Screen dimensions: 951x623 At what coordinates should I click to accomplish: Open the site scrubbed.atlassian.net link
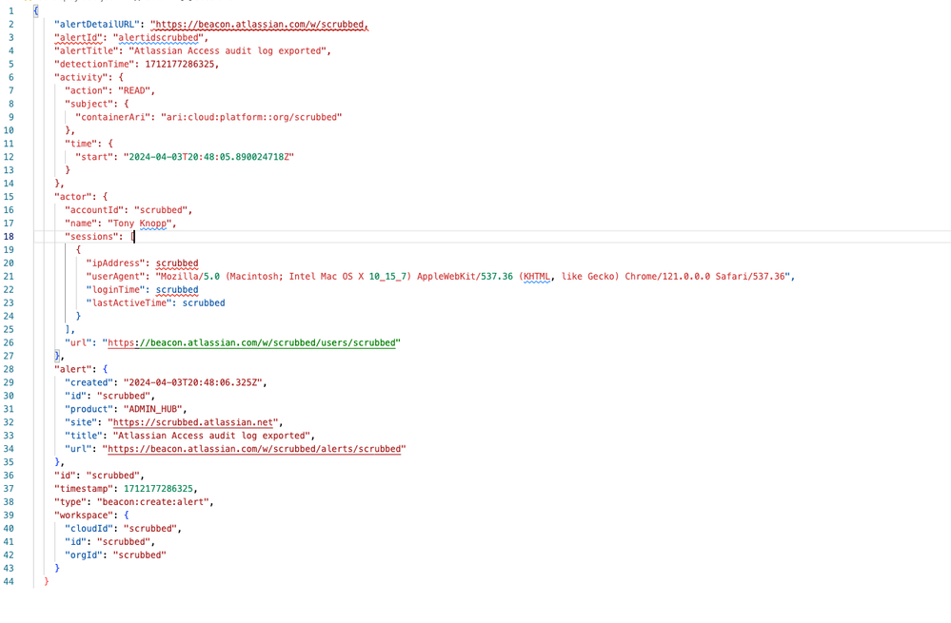click(193, 422)
